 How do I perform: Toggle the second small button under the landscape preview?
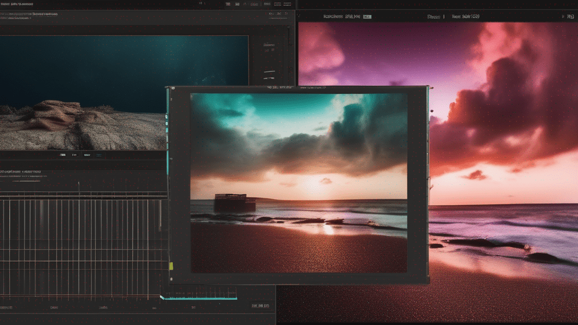point(75,155)
